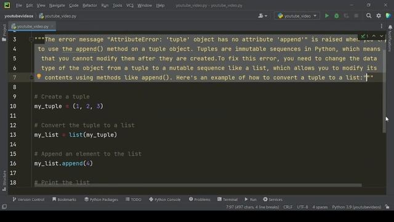Click the horizontal editor scrollbar
The width and height of the screenshot is (394, 222).
pyautogui.click(x=198, y=185)
